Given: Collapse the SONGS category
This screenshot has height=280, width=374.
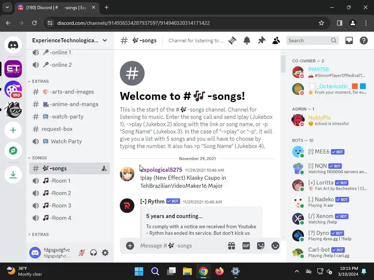Looking at the screenshot, I should (38, 158).
